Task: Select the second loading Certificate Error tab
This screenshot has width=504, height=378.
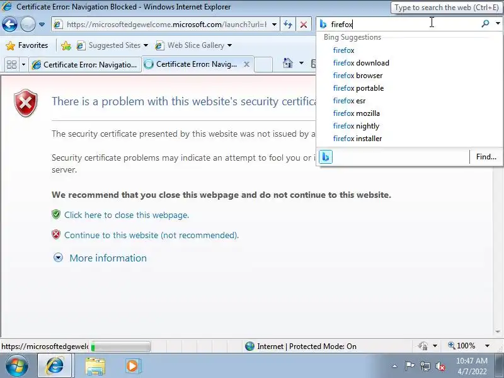Action: 192,64
